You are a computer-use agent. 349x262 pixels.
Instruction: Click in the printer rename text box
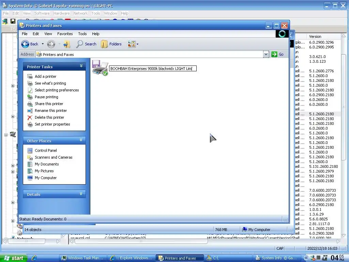(153, 69)
